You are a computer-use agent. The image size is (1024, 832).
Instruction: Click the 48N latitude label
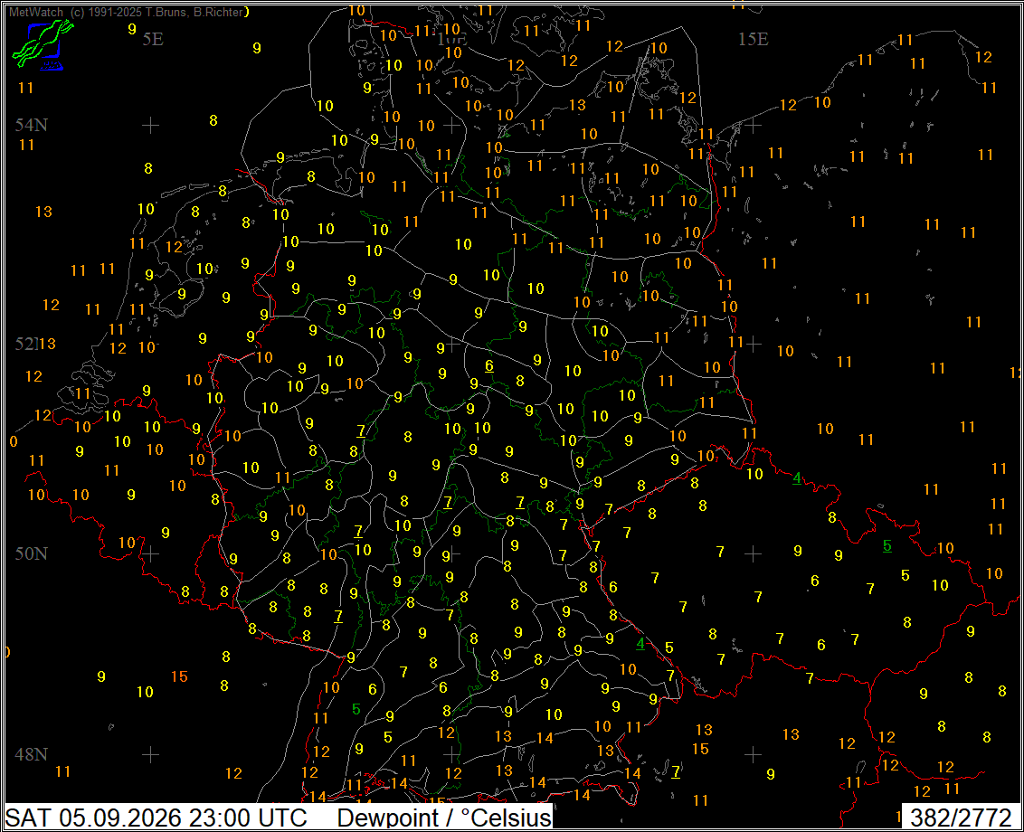32,755
